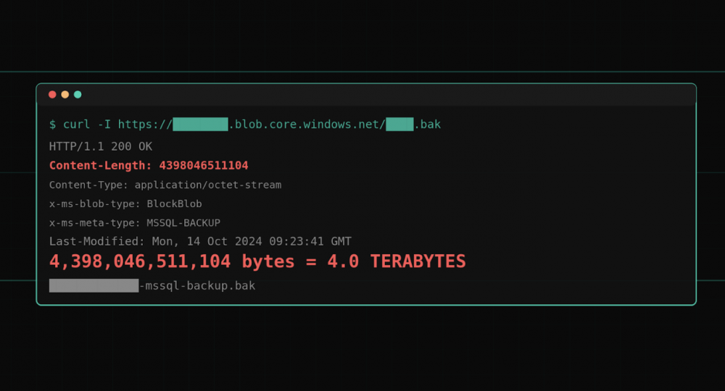Viewport: 725px width, 391px height.
Task: Click the Content-Length header label
Action: click(101, 166)
